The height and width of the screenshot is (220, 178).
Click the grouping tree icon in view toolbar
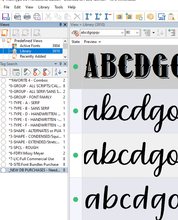(147, 32)
